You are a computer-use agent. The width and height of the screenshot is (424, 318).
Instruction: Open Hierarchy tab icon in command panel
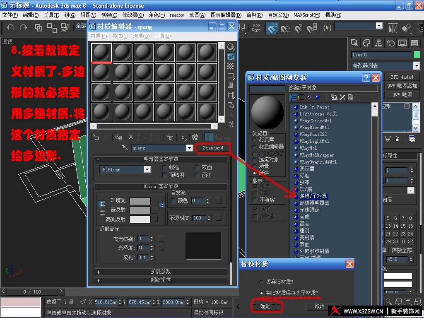(x=378, y=43)
